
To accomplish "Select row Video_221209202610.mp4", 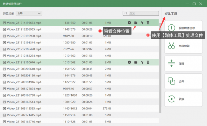I will coord(79,69).
